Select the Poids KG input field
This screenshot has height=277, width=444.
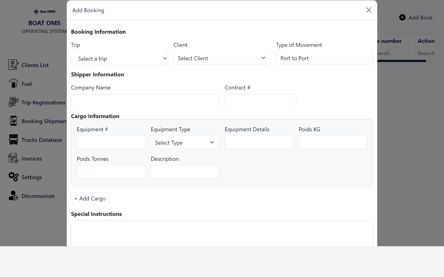333,142
